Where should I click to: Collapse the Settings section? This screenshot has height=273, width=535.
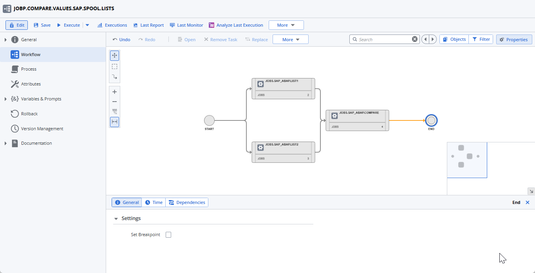pos(116,218)
